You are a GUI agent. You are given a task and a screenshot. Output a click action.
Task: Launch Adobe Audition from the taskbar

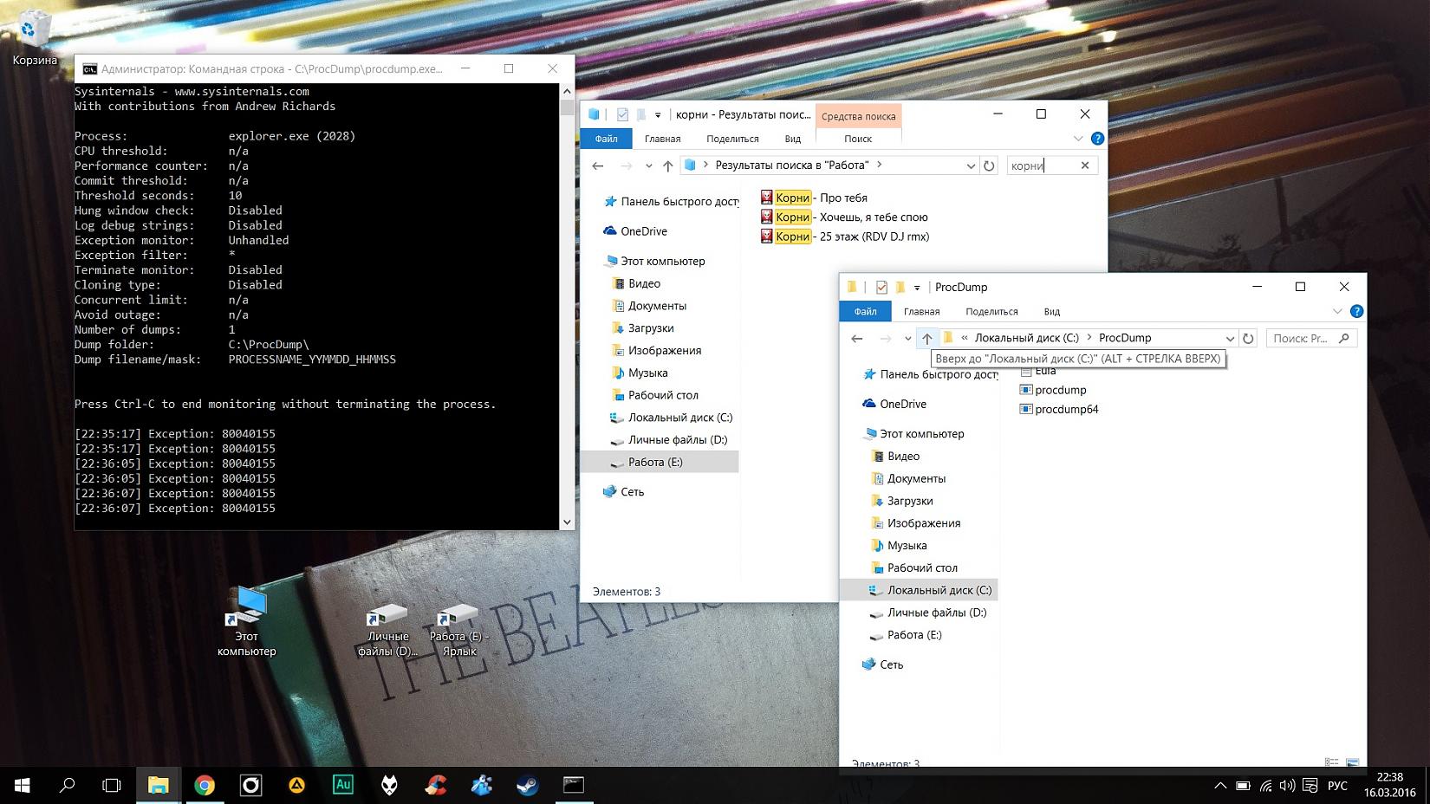tap(343, 785)
